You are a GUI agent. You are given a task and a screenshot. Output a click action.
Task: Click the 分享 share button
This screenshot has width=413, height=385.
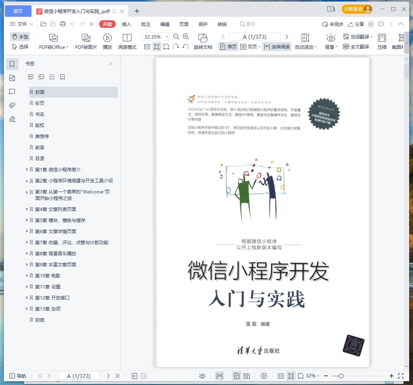356,24
